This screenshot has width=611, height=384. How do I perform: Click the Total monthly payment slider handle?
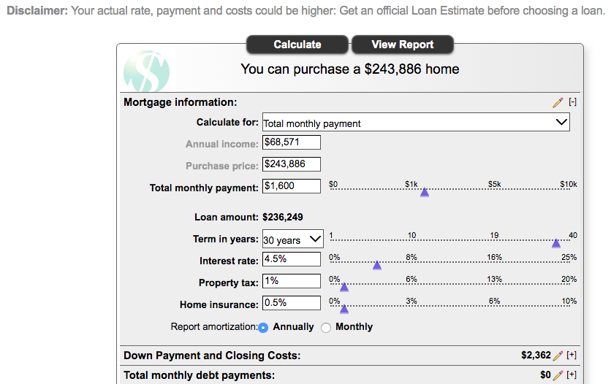click(425, 192)
